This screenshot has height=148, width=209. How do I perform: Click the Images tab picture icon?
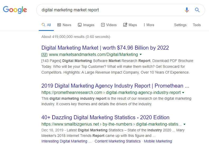tap(80, 25)
